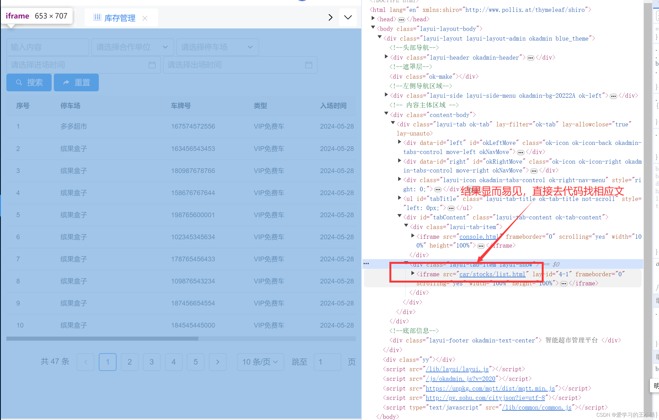Select page 5 in pagination

coord(196,362)
